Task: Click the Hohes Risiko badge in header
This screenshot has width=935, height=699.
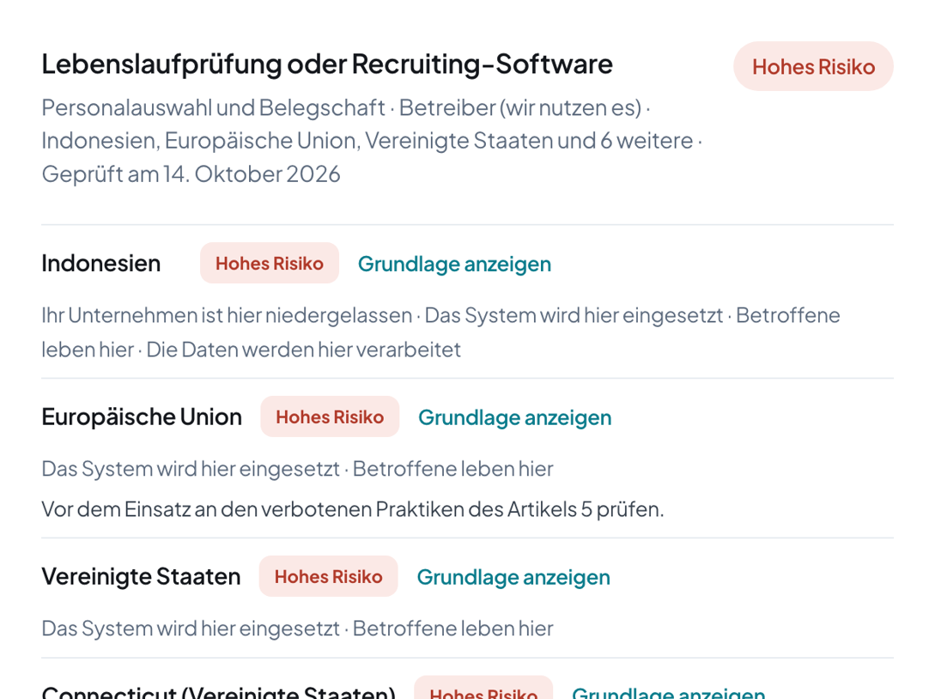Action: [x=813, y=66]
